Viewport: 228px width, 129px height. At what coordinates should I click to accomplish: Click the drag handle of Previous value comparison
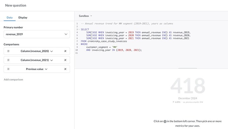(x=8, y=69)
